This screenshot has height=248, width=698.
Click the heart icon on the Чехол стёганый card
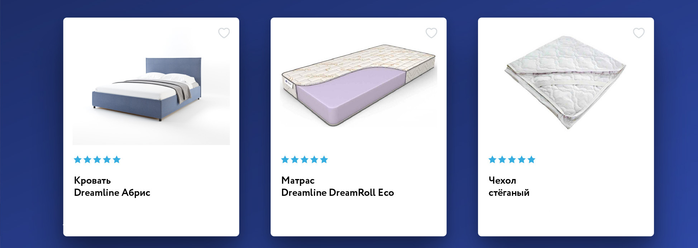[639, 33]
